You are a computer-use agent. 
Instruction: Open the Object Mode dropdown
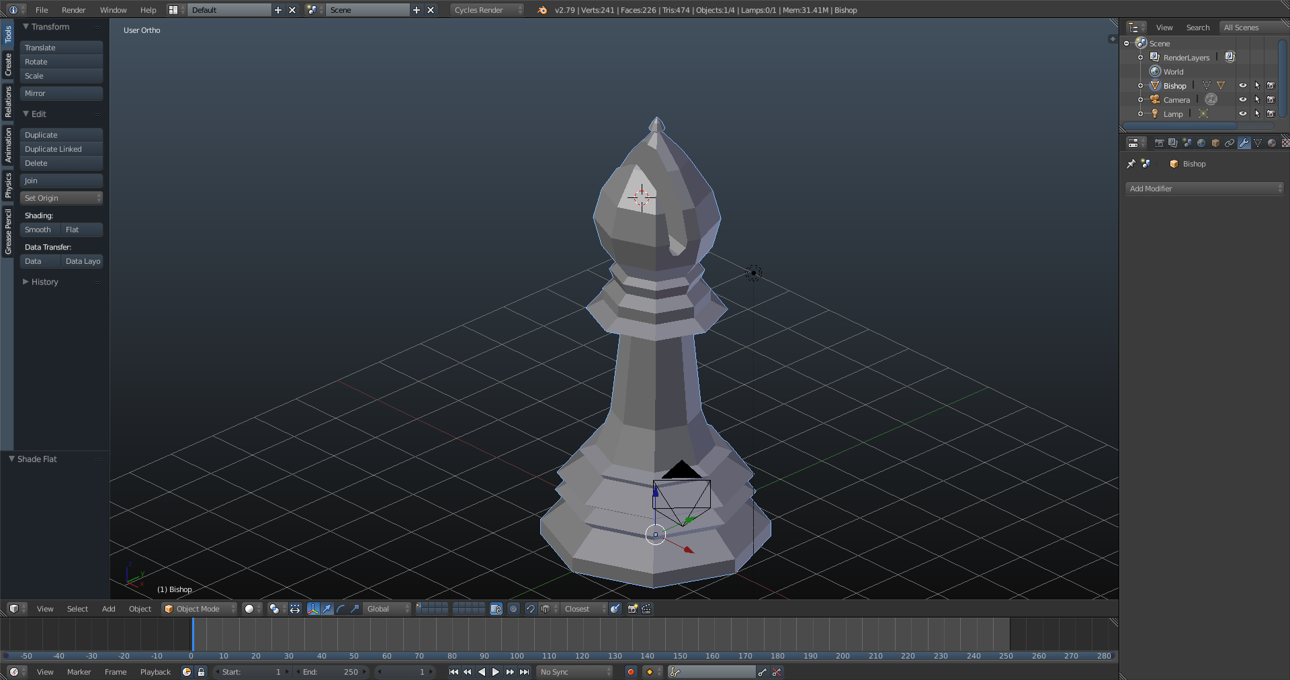(200, 609)
